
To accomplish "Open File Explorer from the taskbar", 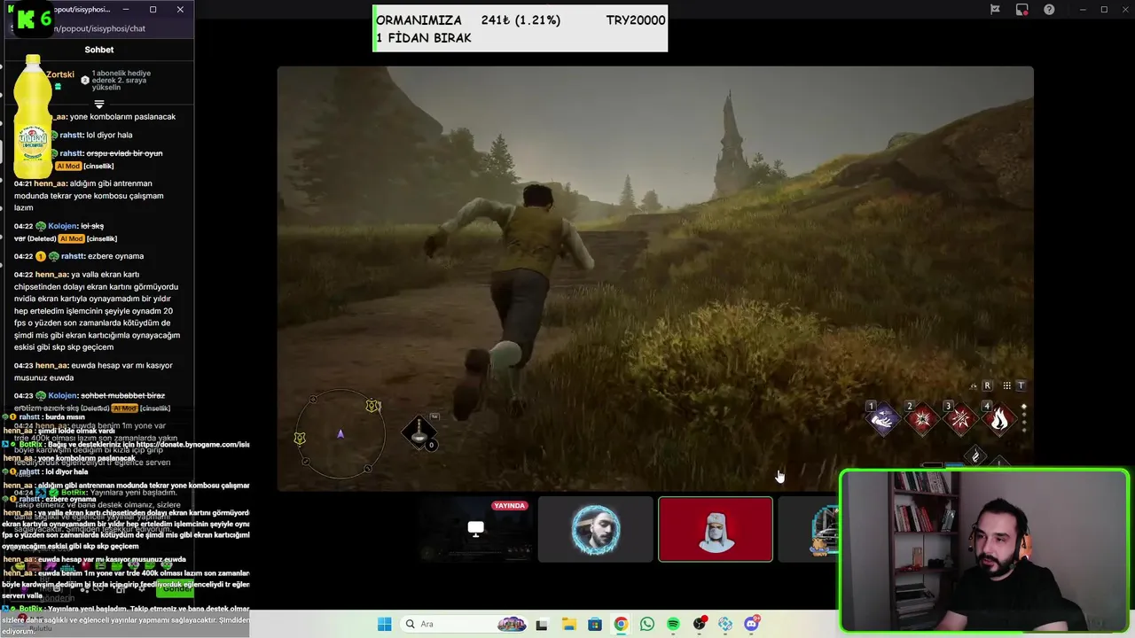I will 568,624.
